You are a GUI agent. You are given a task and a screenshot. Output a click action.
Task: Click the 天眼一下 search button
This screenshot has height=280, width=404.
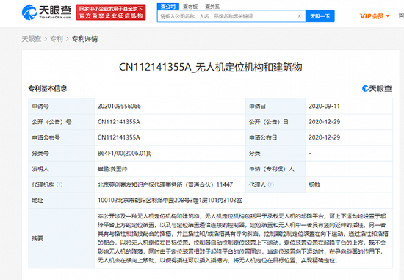pos(320,16)
